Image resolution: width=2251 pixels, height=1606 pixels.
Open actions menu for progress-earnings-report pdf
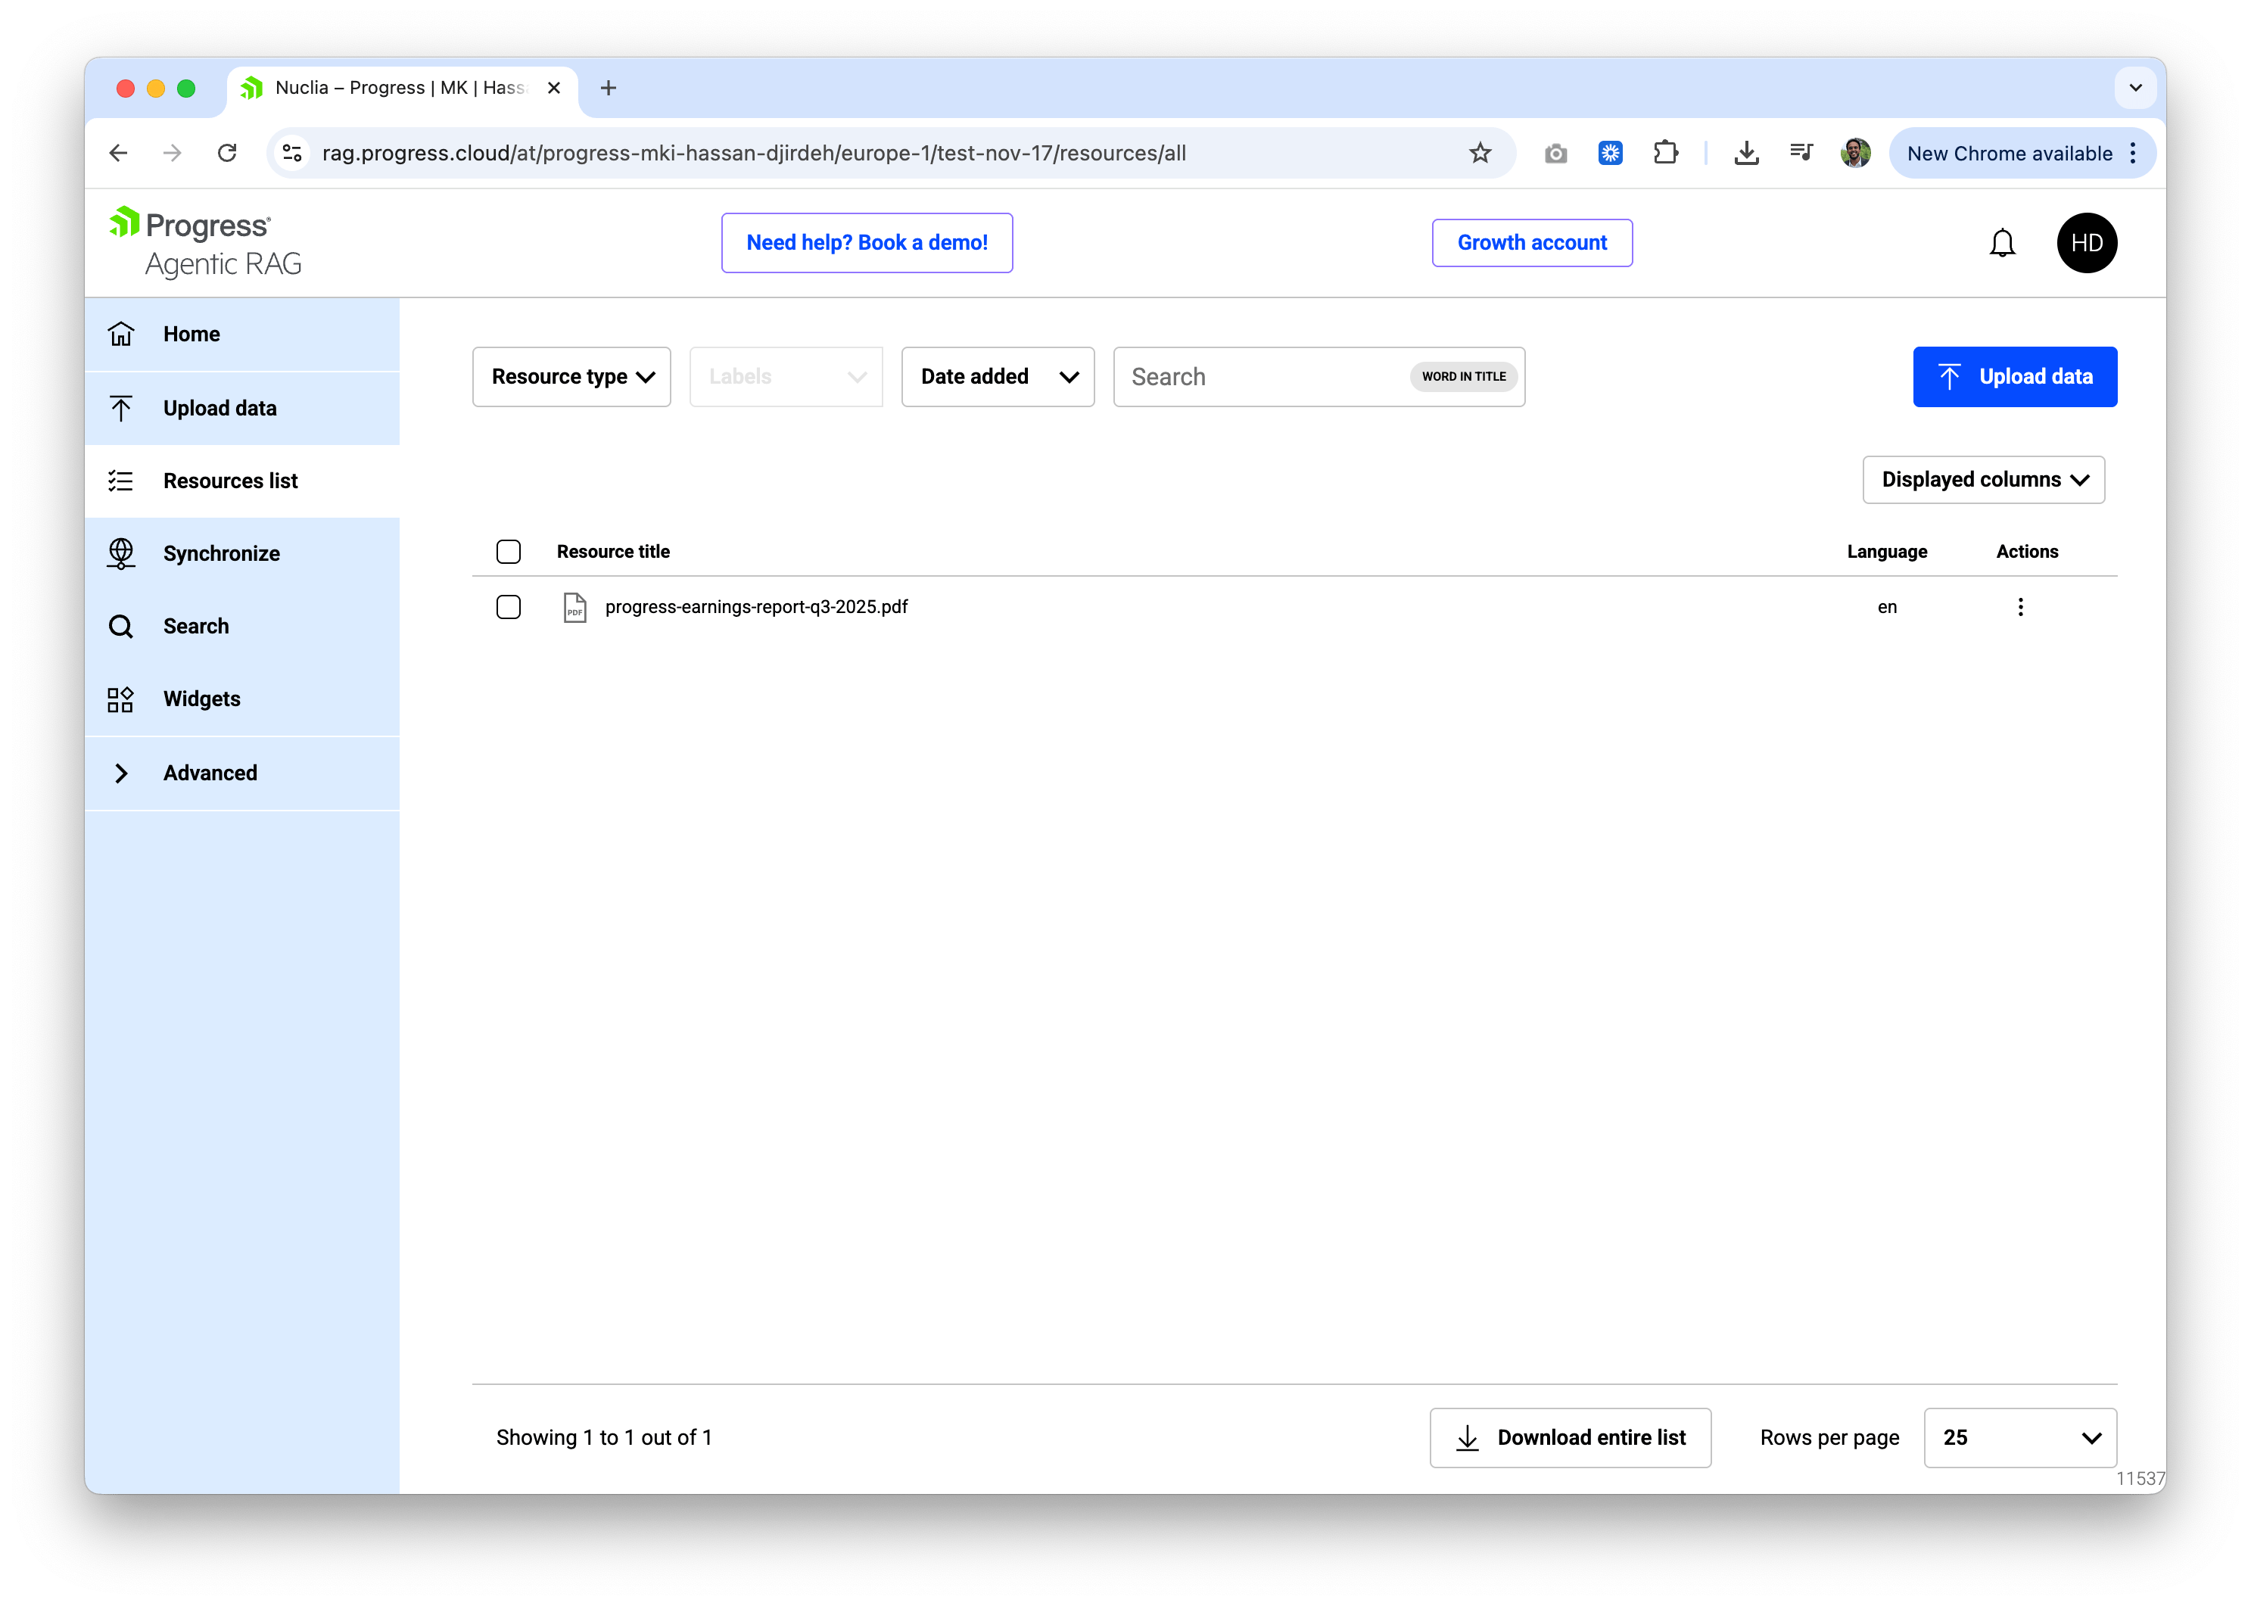click(x=2019, y=607)
